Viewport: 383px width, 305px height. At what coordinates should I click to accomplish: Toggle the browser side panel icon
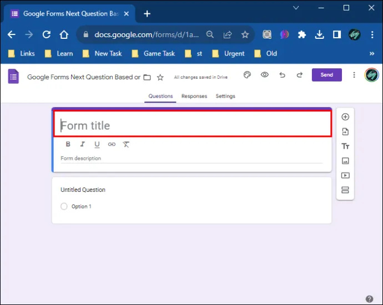(337, 34)
